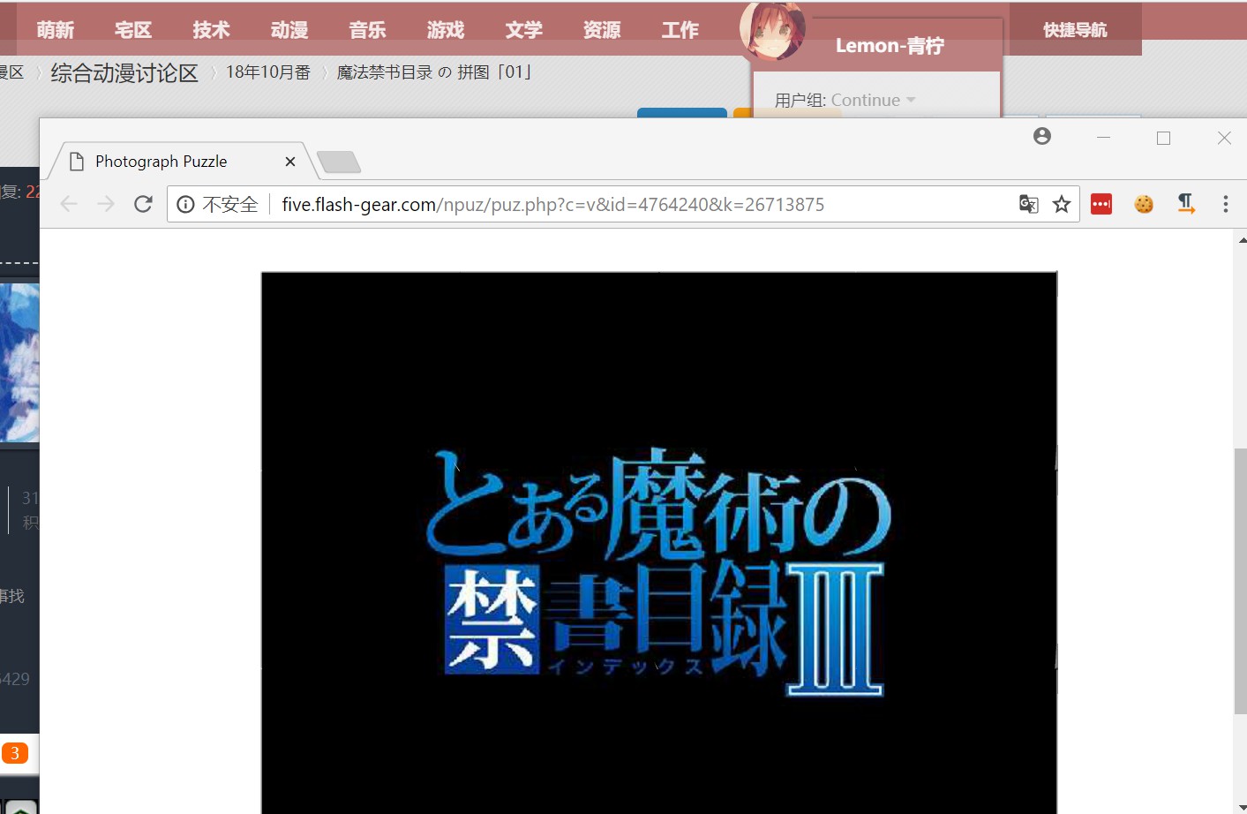
Task: Click the Chrome forward arrow
Action: click(x=106, y=205)
